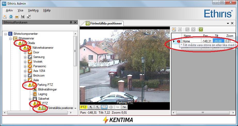
Task: Select the Panasonic camera
Action: click(39, 66)
